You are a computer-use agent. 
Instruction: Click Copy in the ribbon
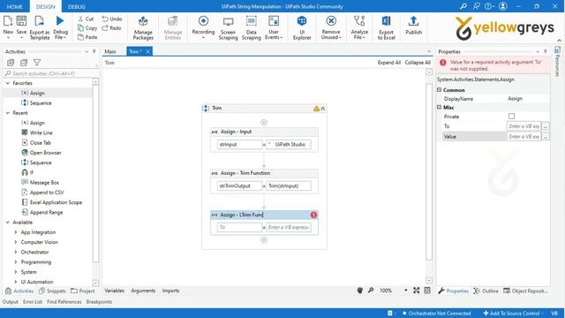[87, 27]
